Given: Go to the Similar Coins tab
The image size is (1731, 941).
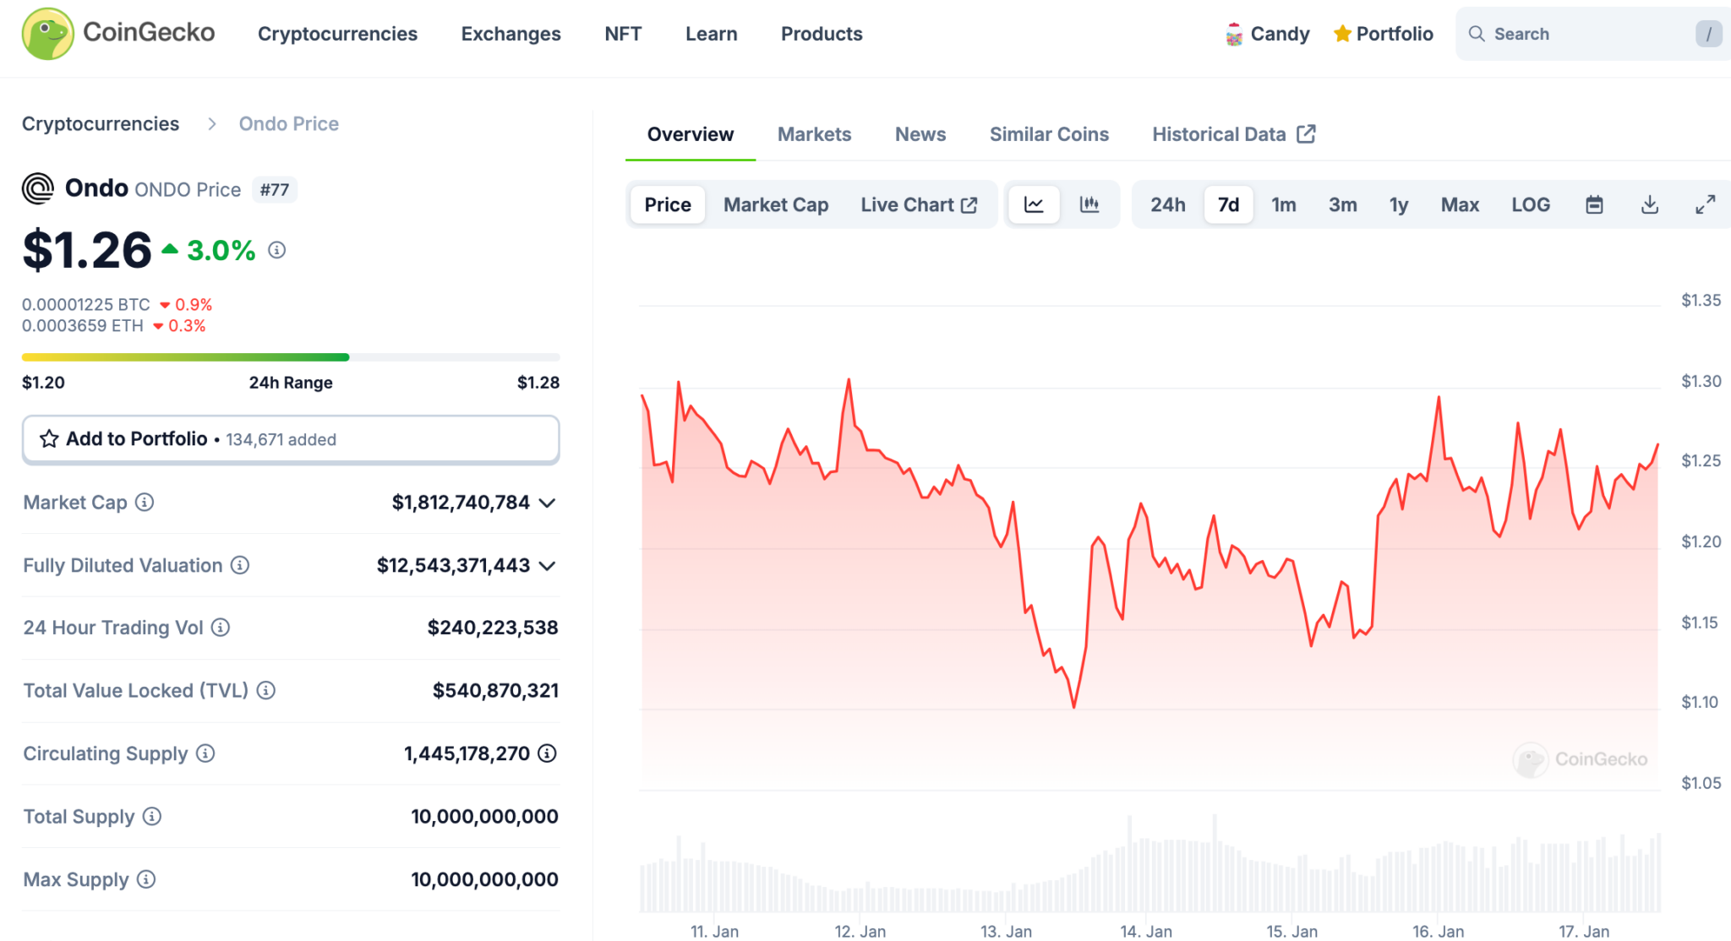Looking at the screenshot, I should [1049, 134].
